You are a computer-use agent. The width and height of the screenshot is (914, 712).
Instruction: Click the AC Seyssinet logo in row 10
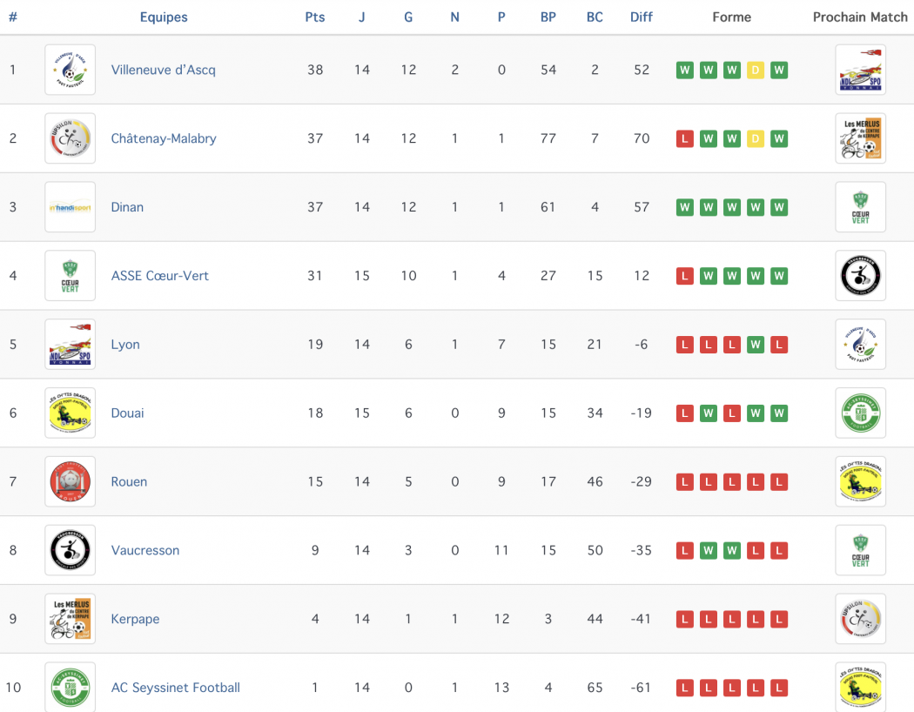70,687
